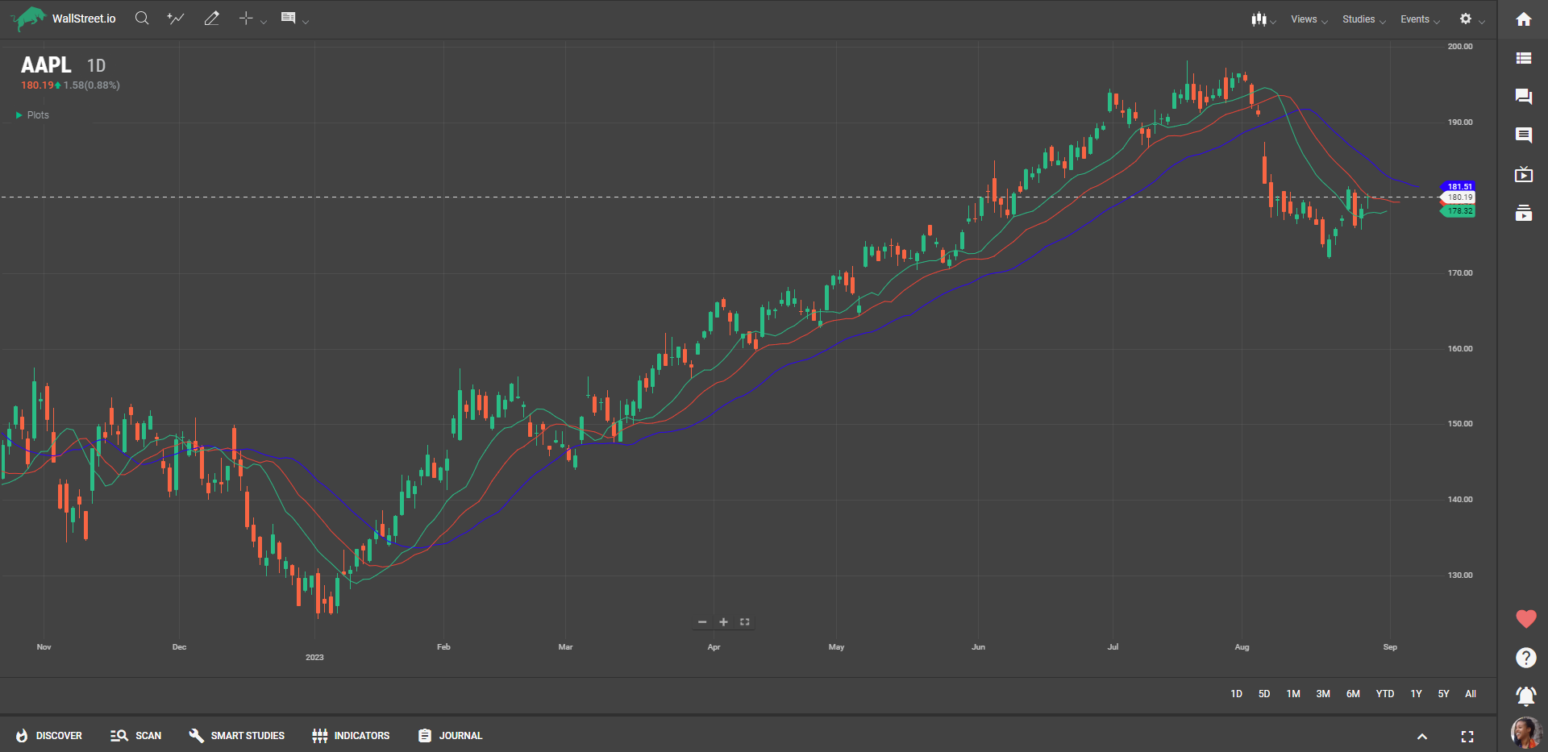This screenshot has width=1548, height=752.
Task: Click the red heart favorite icon
Action: click(1525, 619)
